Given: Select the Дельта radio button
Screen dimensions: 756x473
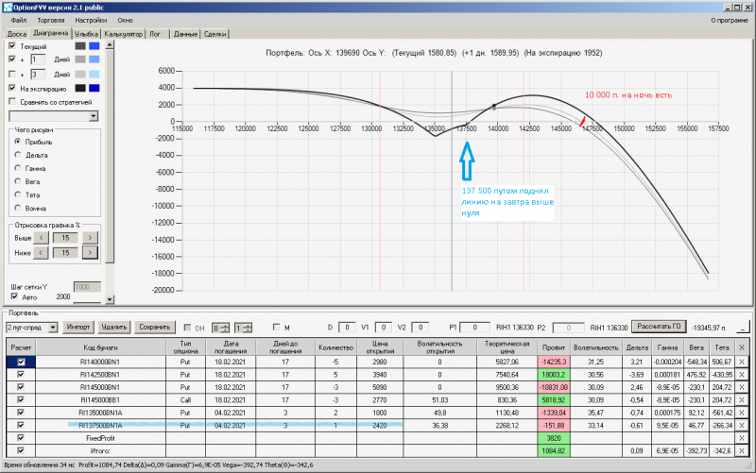Looking at the screenshot, I should (18, 155).
